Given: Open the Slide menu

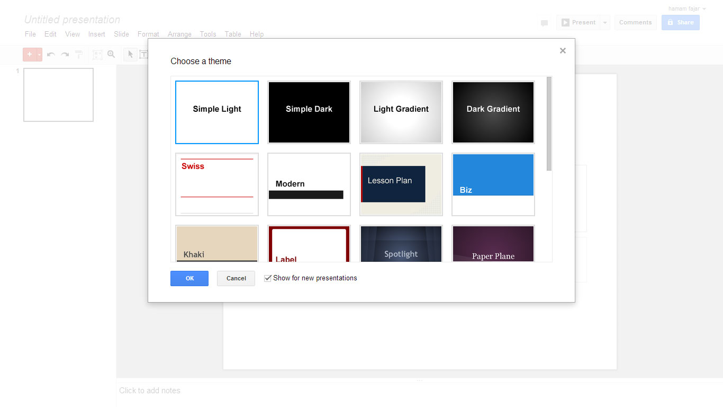Looking at the screenshot, I should (x=121, y=34).
